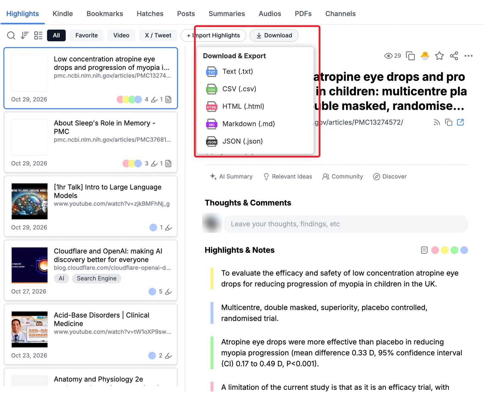Click notes document icon beside color swatches
This screenshot has width=503, height=393.
[x=424, y=250]
